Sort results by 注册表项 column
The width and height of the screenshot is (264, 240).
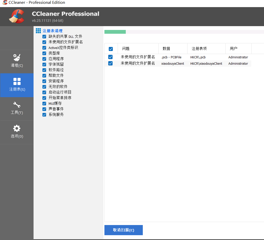coord(206,48)
